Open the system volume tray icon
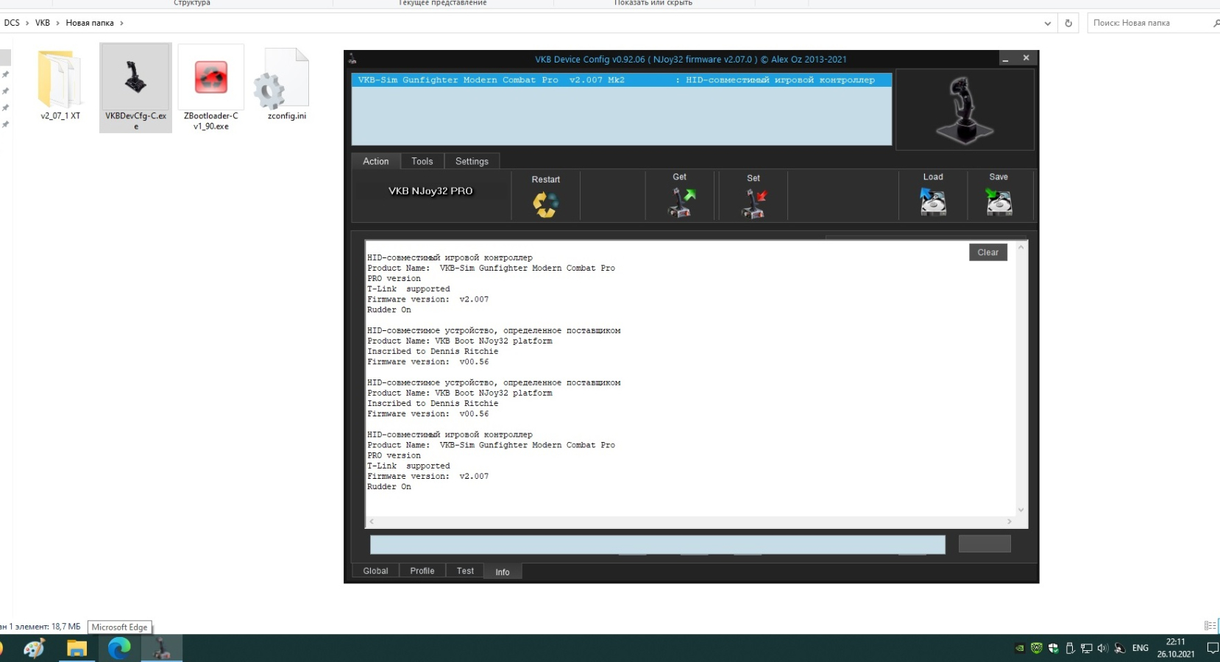Viewport: 1220px width, 662px height. click(1102, 648)
